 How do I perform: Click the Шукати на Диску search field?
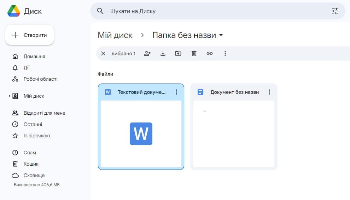pyautogui.click(x=212, y=11)
